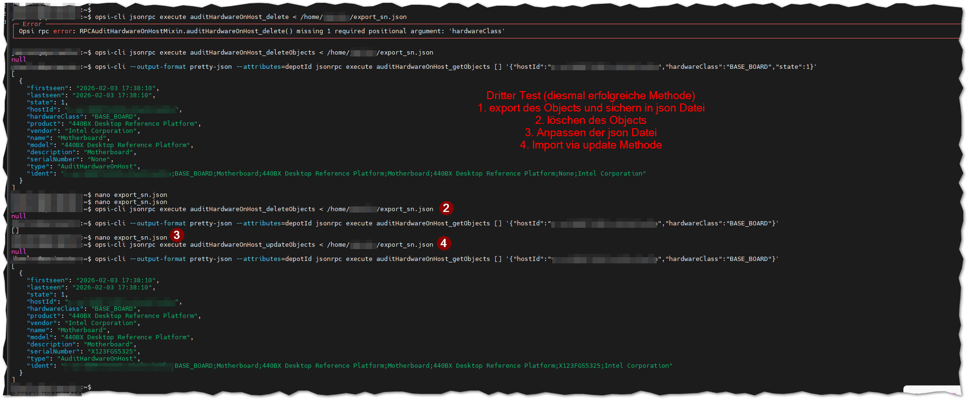Click the auditHardwareOnHost_updateObjects command line
The height and width of the screenshot is (400, 968).
click(264, 245)
